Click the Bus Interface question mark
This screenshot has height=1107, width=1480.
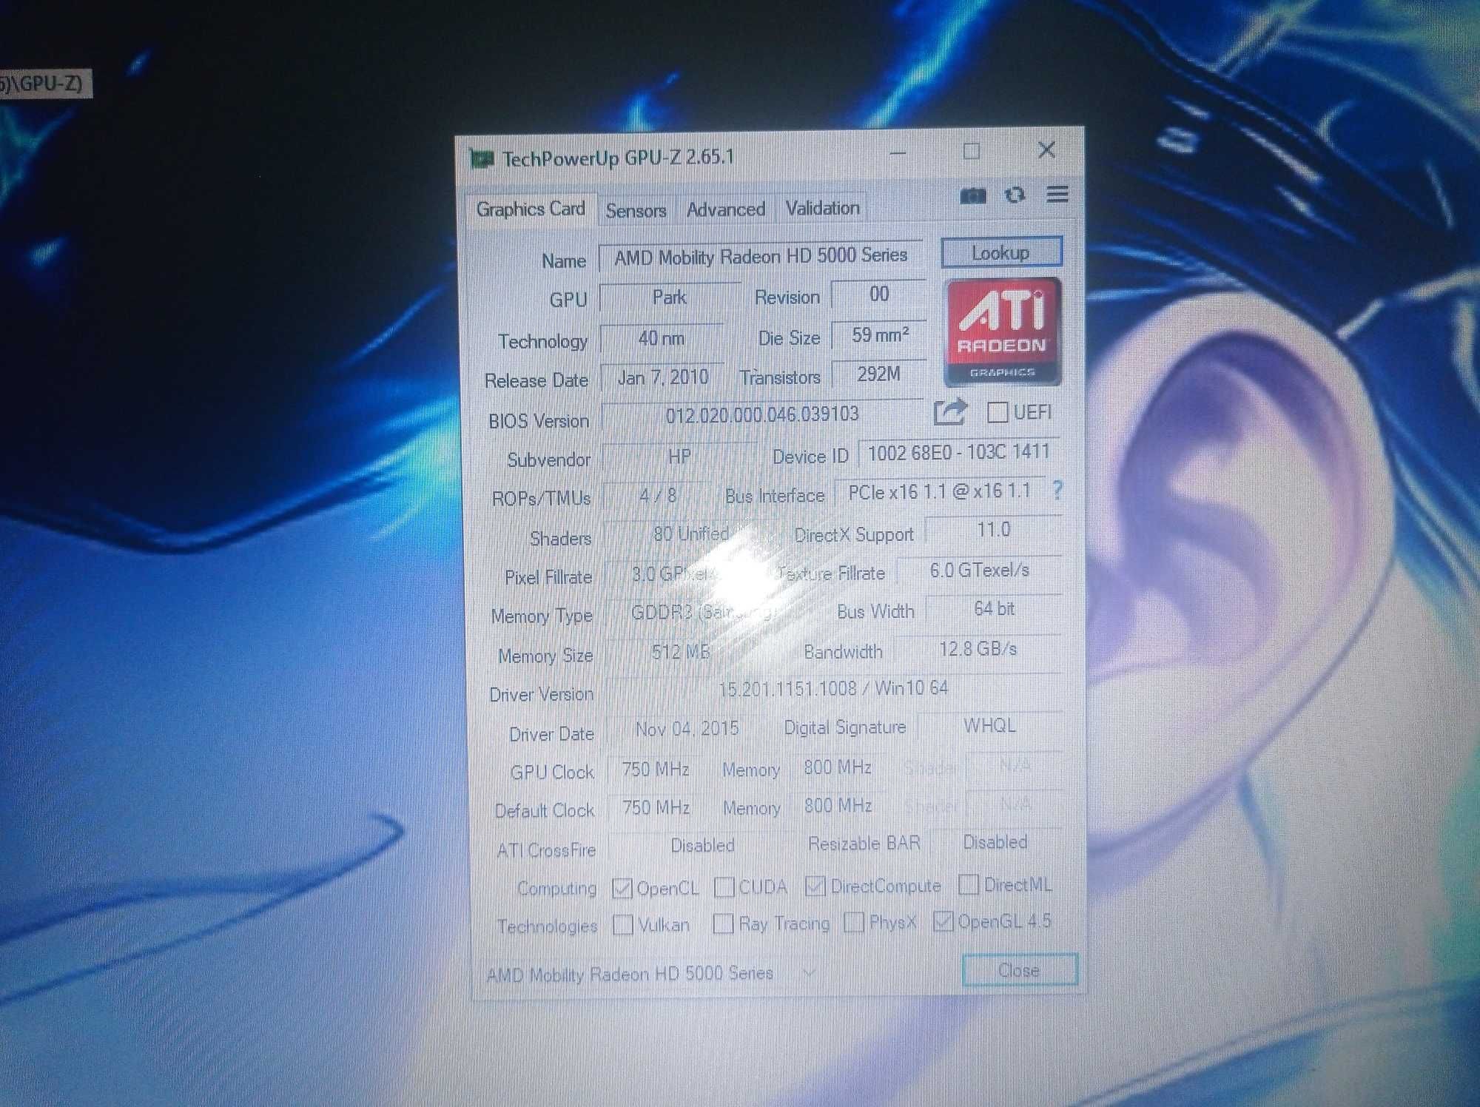coord(1057,490)
